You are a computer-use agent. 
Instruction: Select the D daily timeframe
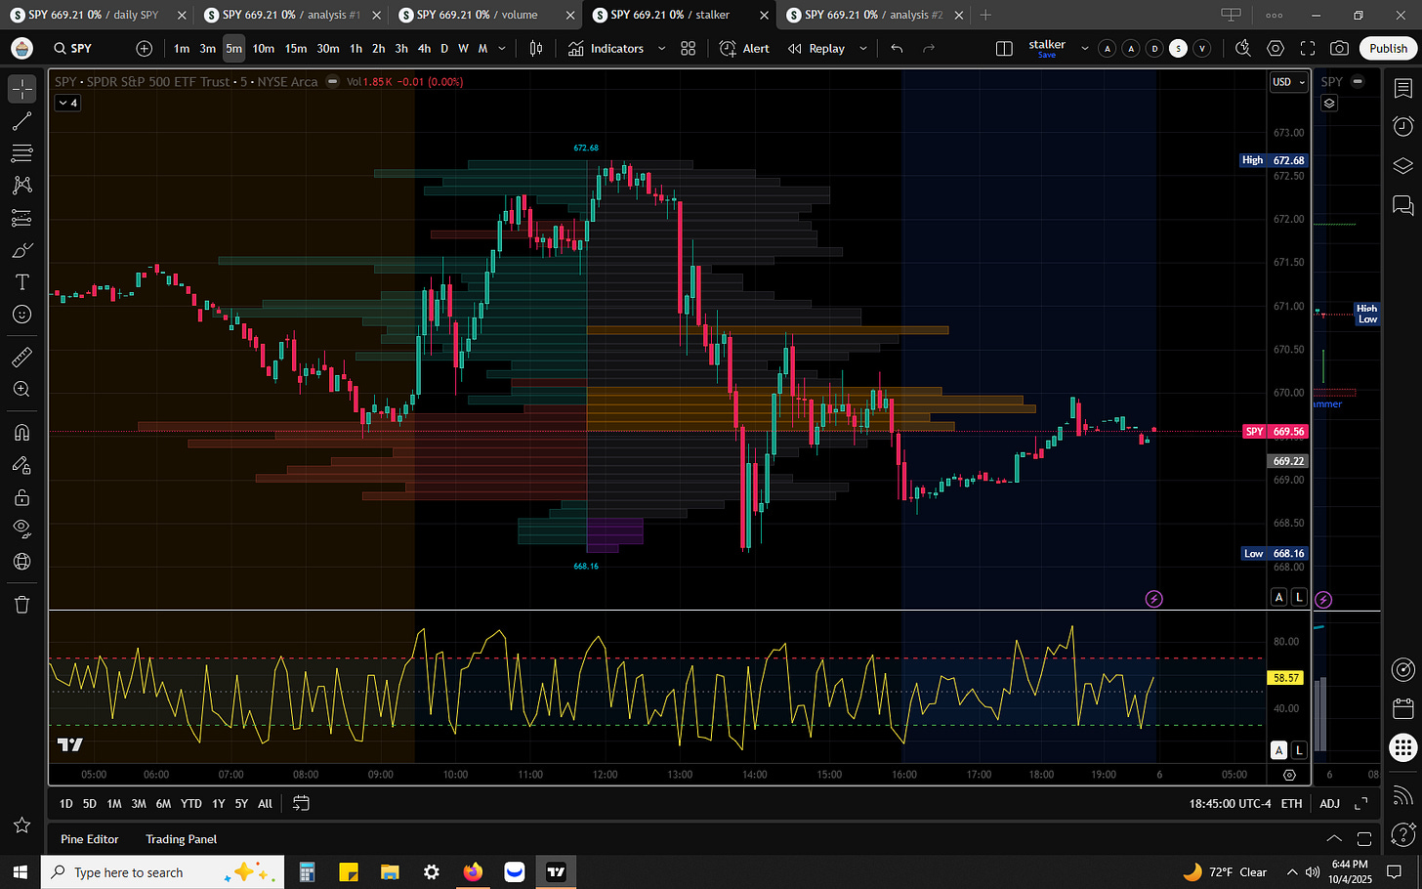point(444,48)
